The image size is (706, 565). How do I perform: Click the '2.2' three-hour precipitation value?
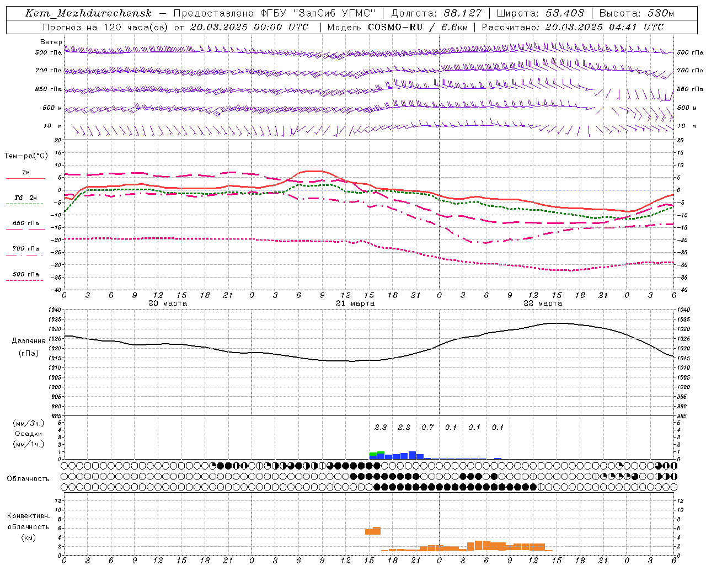(404, 427)
